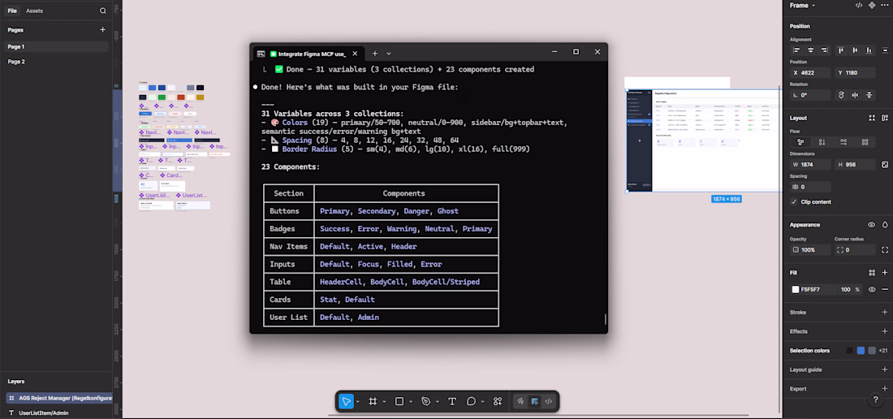Click the white F5F5F7 fill swatch
893x419 pixels.
(796, 290)
